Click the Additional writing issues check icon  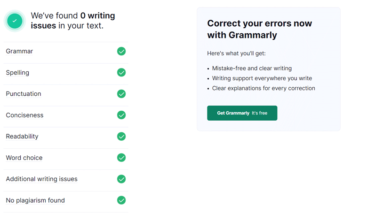pyautogui.click(x=121, y=179)
